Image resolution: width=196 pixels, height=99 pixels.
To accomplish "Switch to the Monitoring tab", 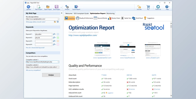I will [x=111, y=14].
